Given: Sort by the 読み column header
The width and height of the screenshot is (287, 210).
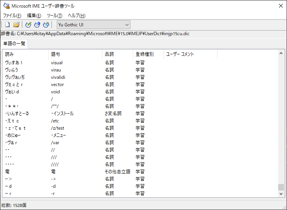Looking at the screenshot, I should [25, 54].
